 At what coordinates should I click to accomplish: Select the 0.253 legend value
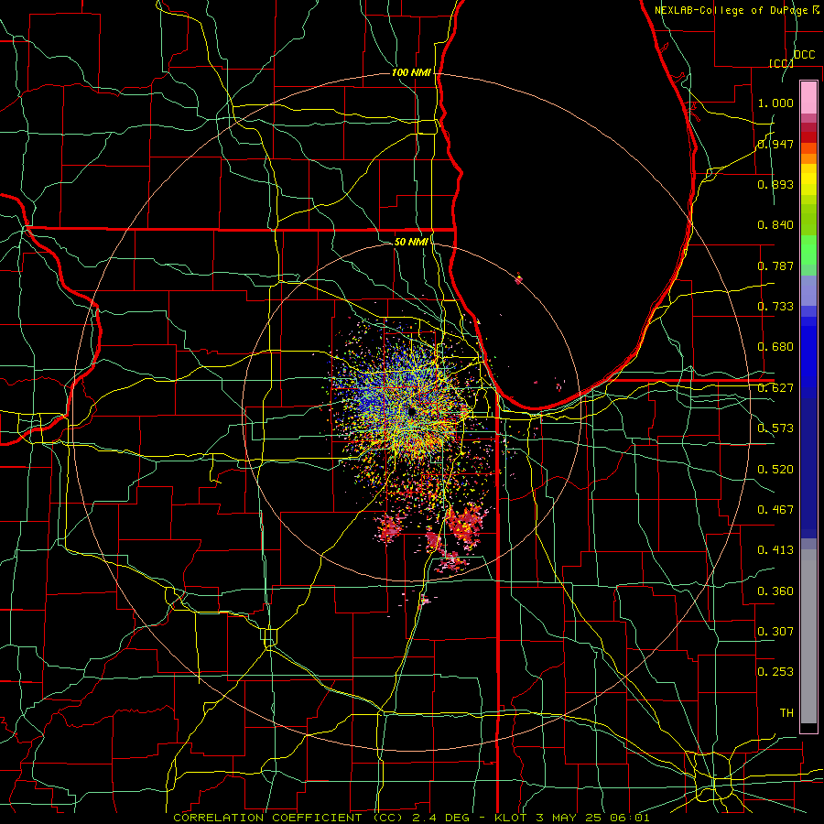click(x=775, y=672)
